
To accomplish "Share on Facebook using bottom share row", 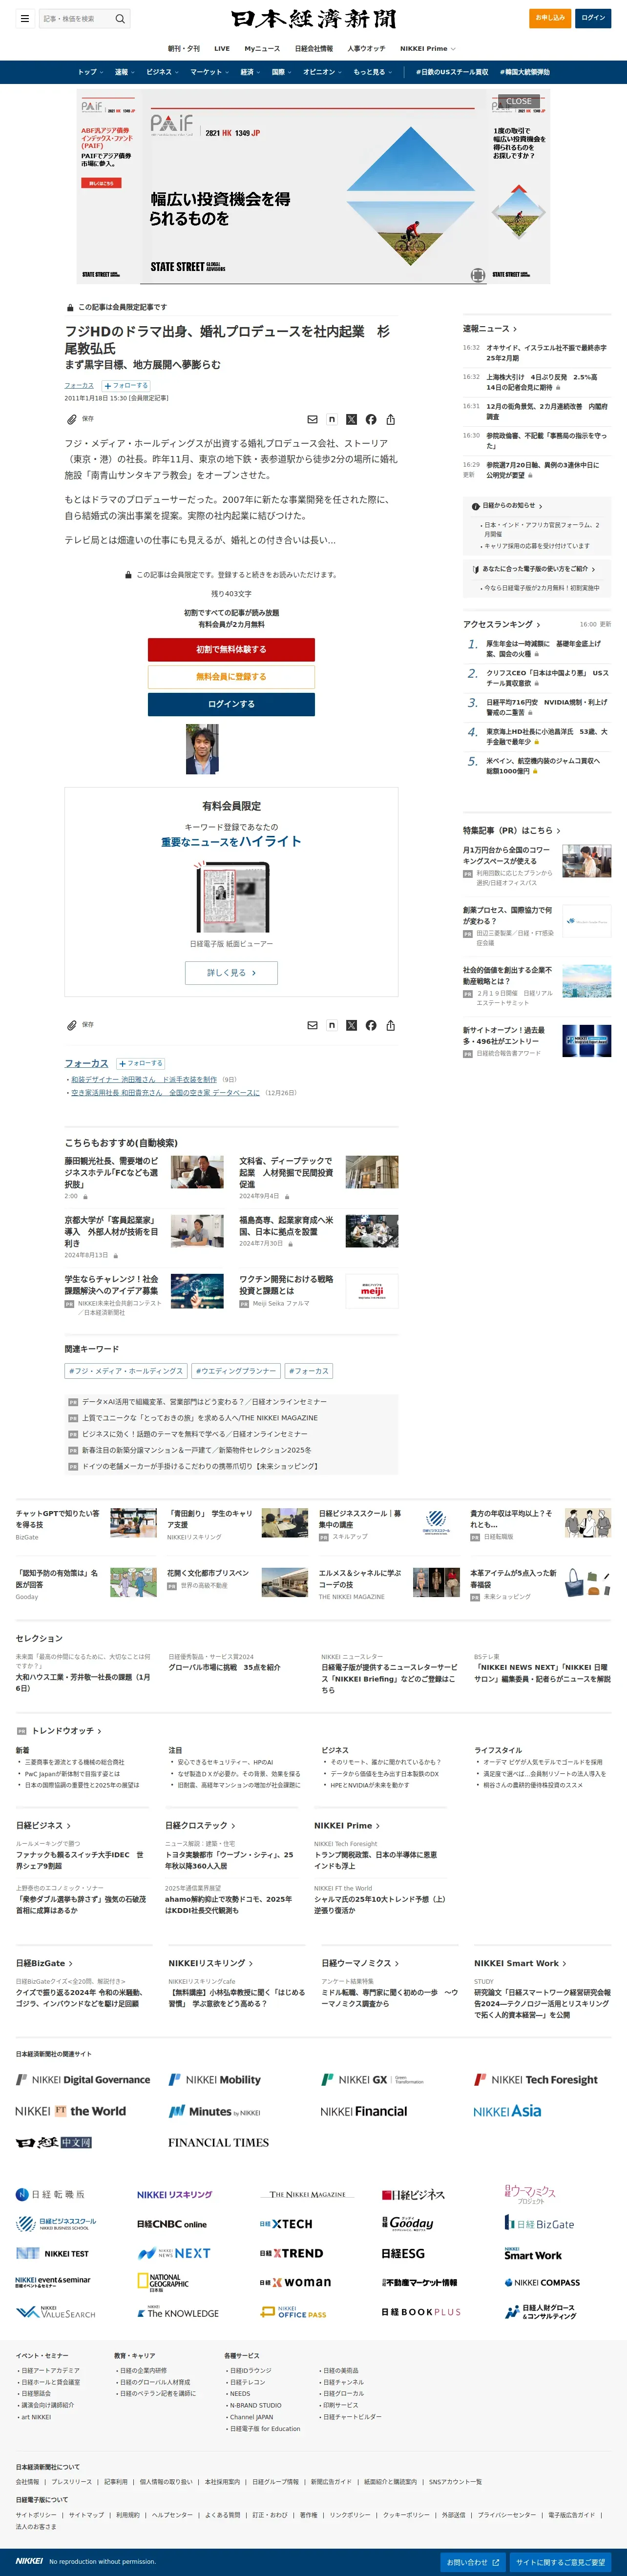I will (371, 1026).
